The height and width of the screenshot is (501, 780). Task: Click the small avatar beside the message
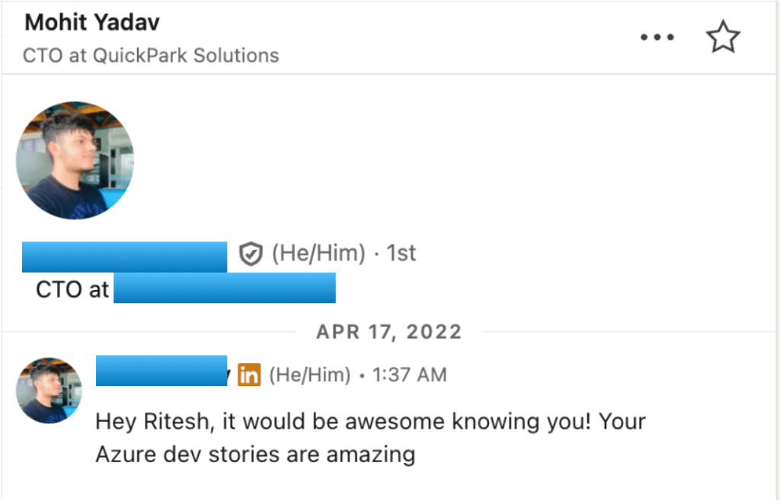coord(49,390)
